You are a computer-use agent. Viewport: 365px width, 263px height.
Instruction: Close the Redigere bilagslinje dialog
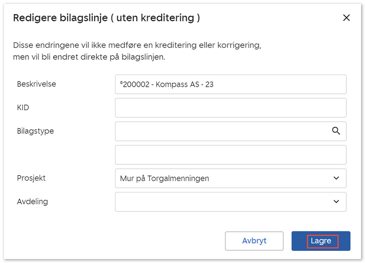tap(346, 18)
